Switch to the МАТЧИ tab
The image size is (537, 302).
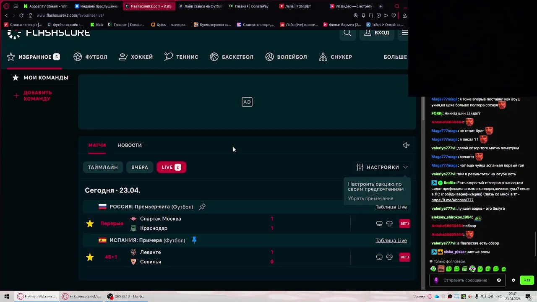click(97, 145)
